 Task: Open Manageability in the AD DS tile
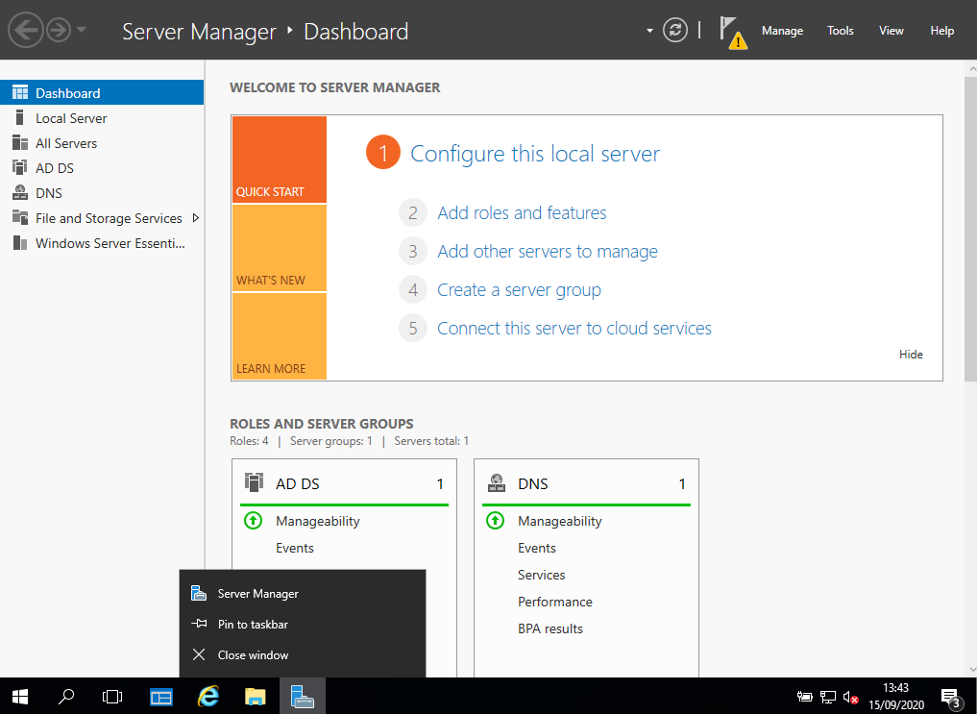coord(318,521)
